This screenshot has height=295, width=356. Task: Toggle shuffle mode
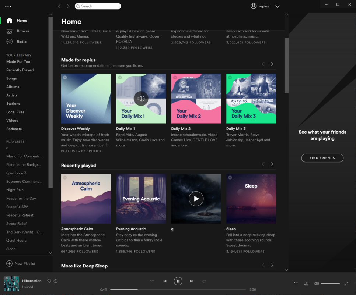[152, 281]
